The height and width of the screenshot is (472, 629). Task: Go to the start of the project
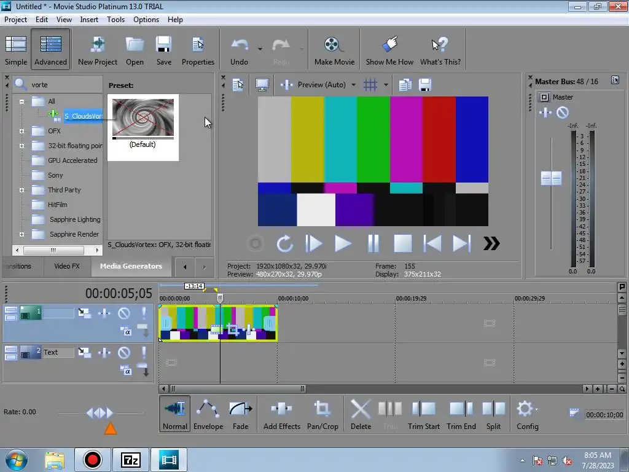[432, 243]
